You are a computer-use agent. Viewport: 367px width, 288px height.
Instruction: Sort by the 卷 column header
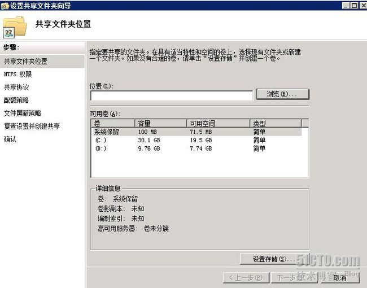click(113, 124)
